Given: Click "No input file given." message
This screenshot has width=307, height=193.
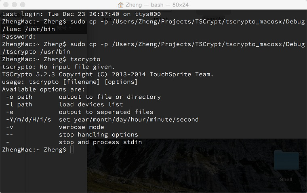Looking at the screenshot, I should [x=78, y=67].
